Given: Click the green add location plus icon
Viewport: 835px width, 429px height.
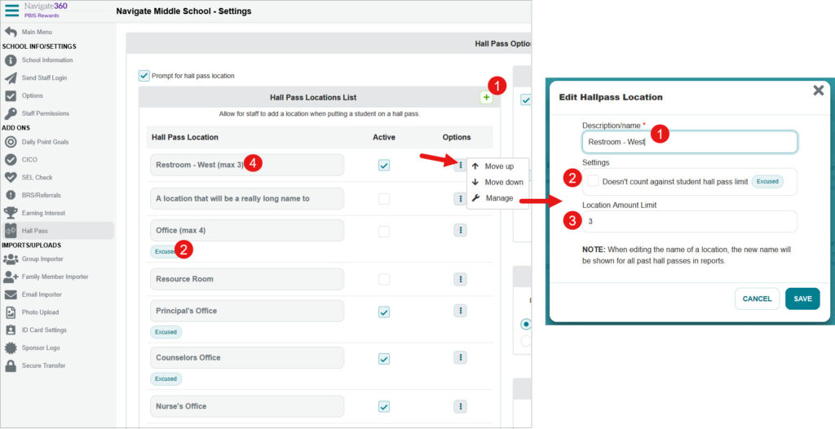Looking at the screenshot, I should (486, 98).
